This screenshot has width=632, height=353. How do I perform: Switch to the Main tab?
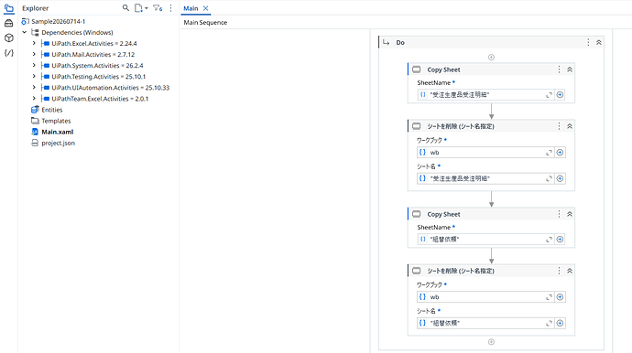point(191,8)
